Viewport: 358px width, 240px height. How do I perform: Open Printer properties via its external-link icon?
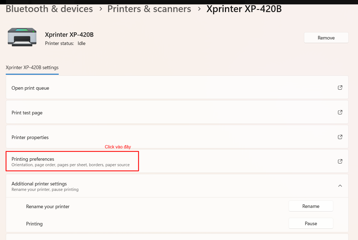(x=340, y=137)
